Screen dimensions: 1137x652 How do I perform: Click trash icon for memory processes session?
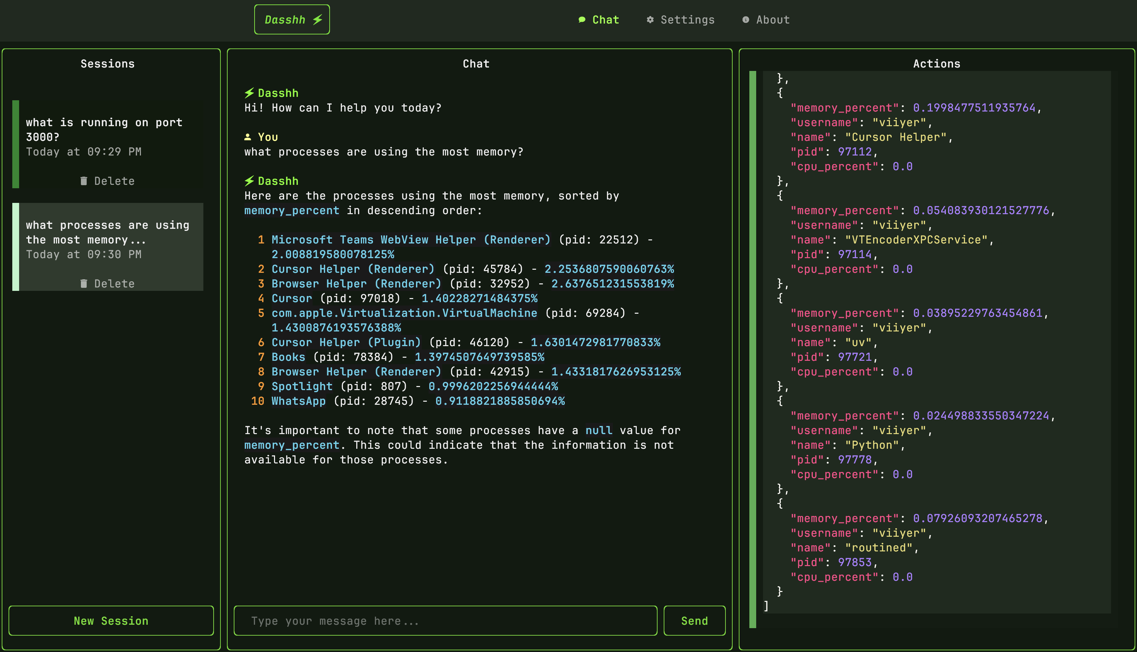click(x=84, y=283)
